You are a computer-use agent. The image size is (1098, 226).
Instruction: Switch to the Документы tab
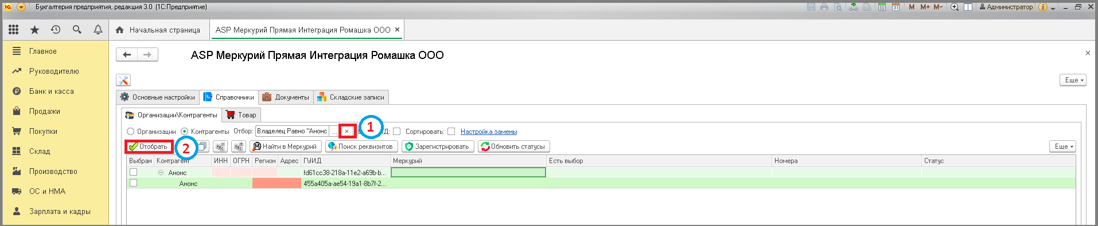(286, 97)
